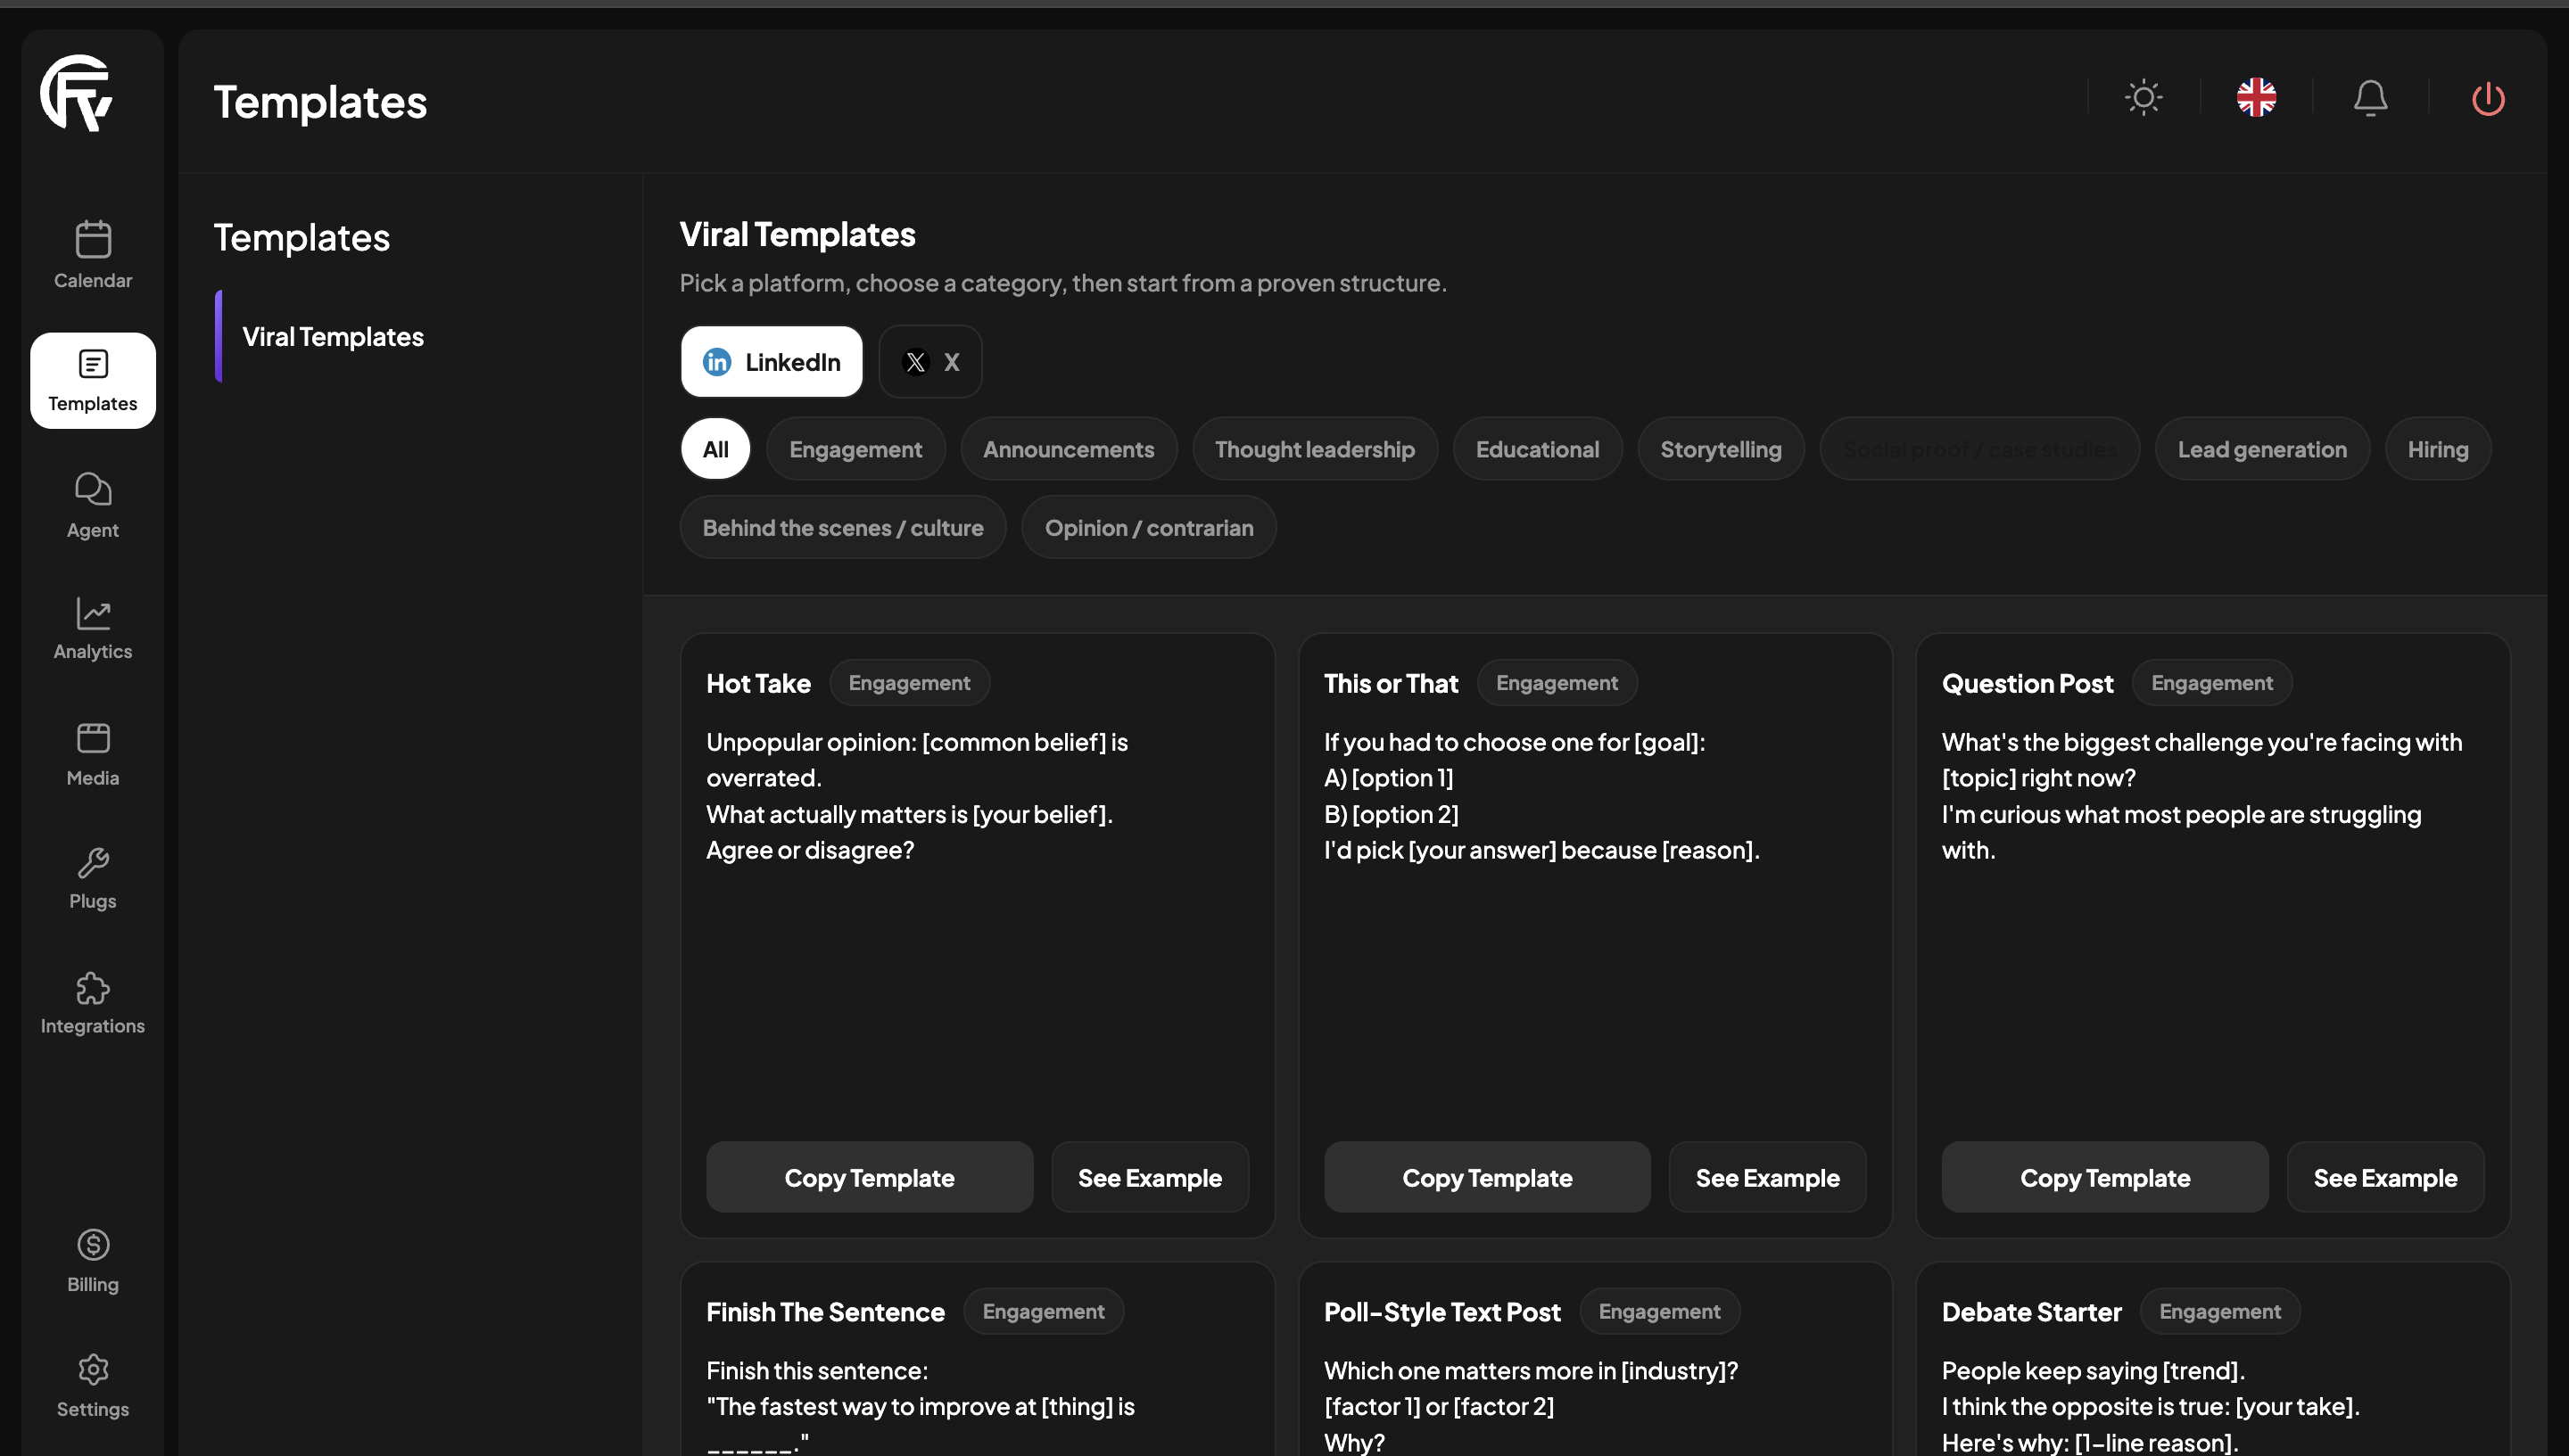Open the Templates sidebar item
This screenshot has height=1456, width=2569.
92,381
